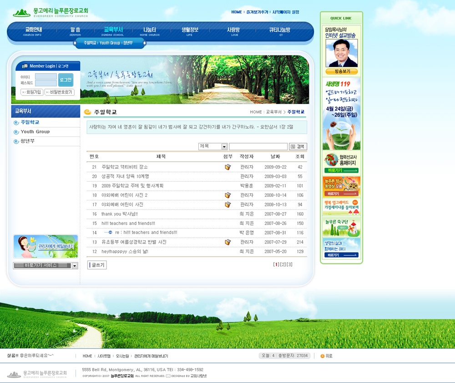Click the reply icon on post 14
455x383 pixels.
tap(110, 233)
